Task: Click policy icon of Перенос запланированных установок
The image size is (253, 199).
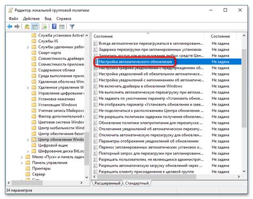Action: pos(96,147)
